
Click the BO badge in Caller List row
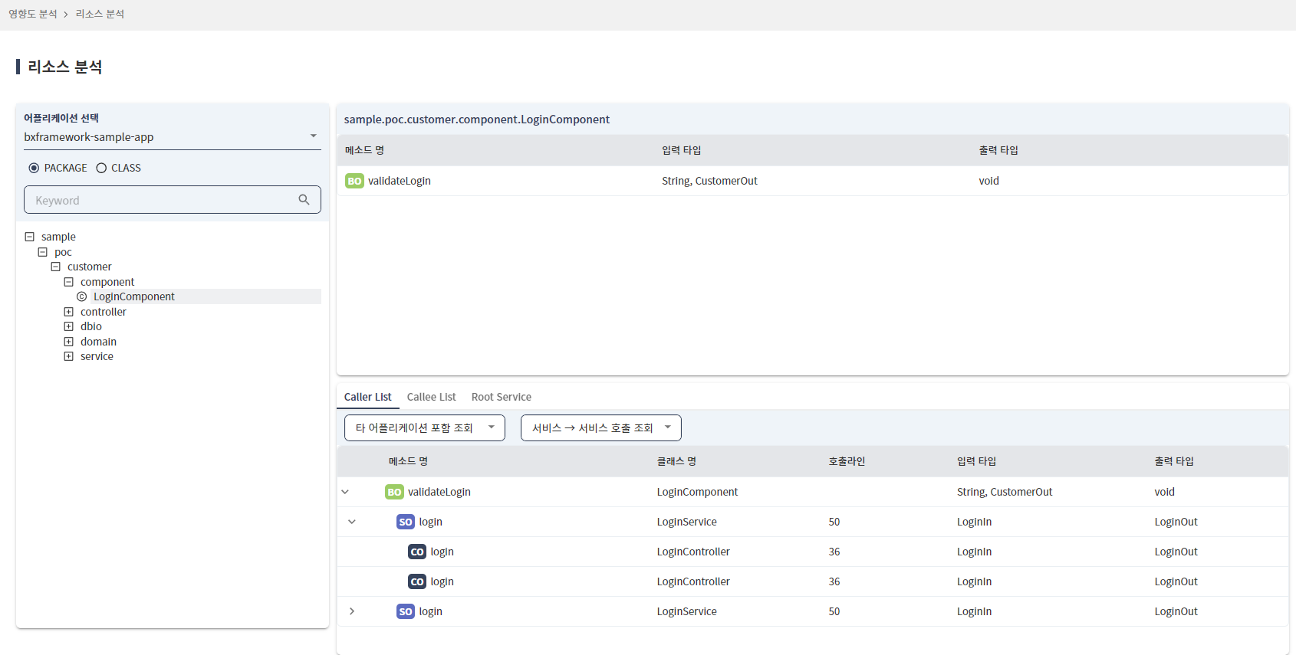[394, 493]
